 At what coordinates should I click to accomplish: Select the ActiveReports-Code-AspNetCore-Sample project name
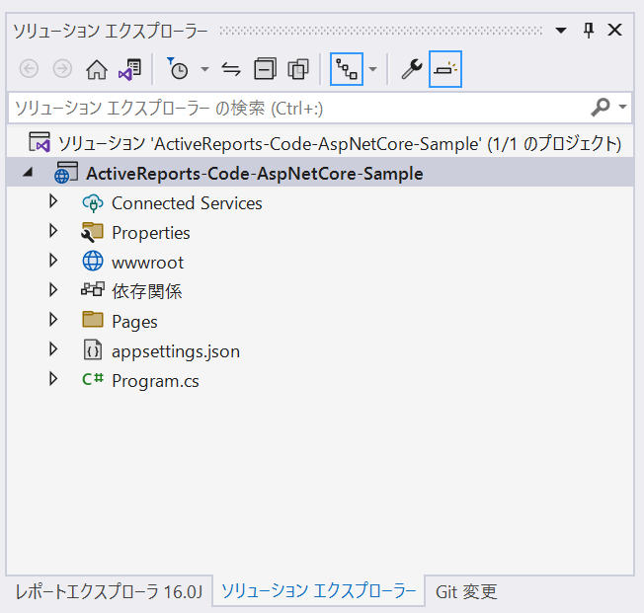click(x=255, y=174)
